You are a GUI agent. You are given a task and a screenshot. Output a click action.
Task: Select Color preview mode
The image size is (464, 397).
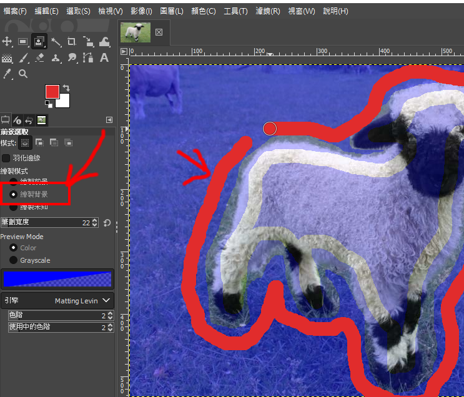tap(13, 248)
